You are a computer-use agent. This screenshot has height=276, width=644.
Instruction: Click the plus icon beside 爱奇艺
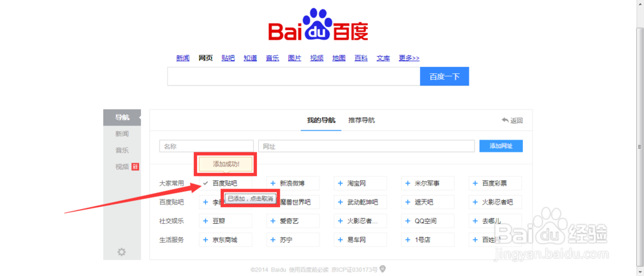(x=272, y=221)
